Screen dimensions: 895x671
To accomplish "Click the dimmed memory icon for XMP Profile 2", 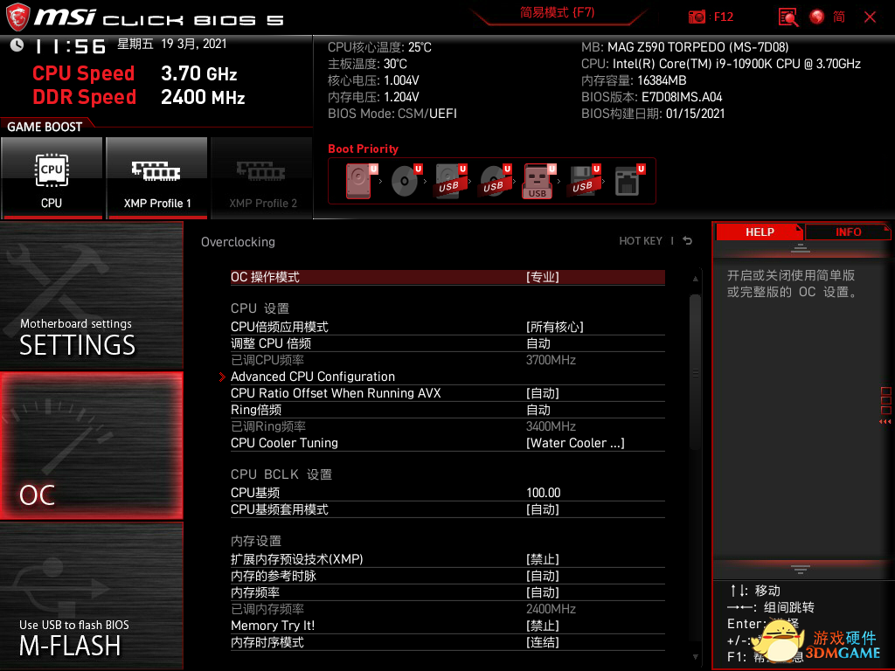I will click(x=260, y=170).
